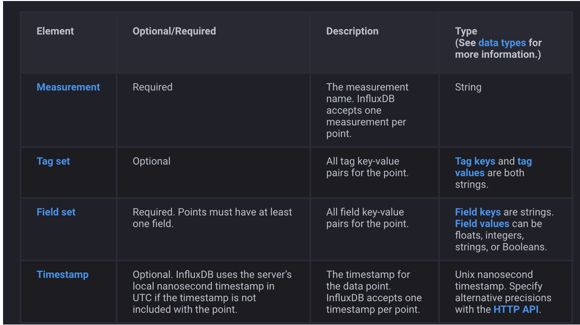
Task: Open the Timestamp link
Action: coord(62,274)
